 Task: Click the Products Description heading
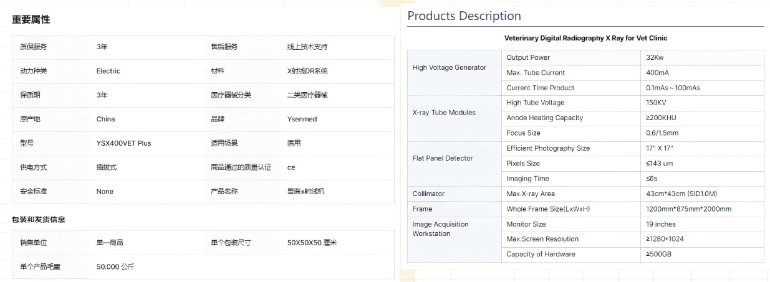pyautogui.click(x=464, y=16)
